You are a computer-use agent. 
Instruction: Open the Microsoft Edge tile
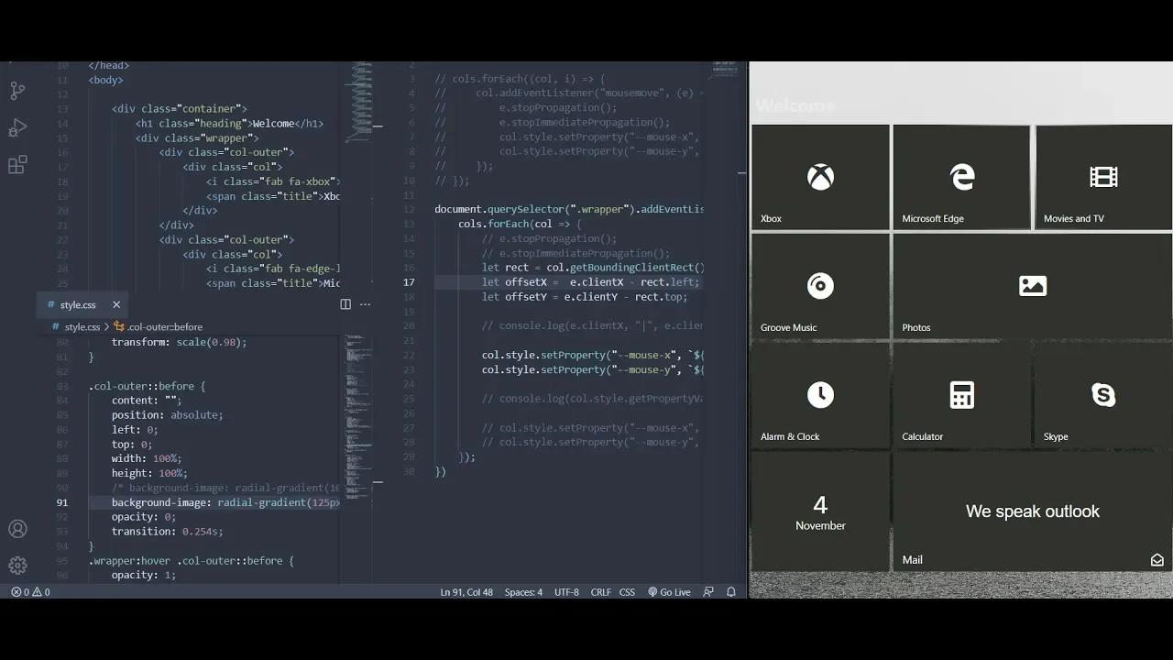[960, 177]
